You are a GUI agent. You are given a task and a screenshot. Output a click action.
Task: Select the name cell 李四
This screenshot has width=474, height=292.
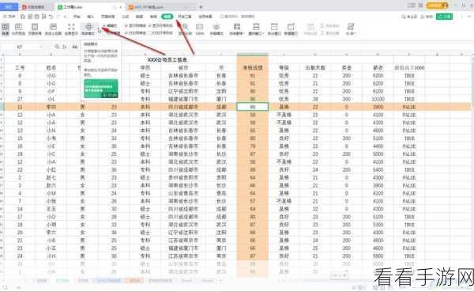coord(51,107)
